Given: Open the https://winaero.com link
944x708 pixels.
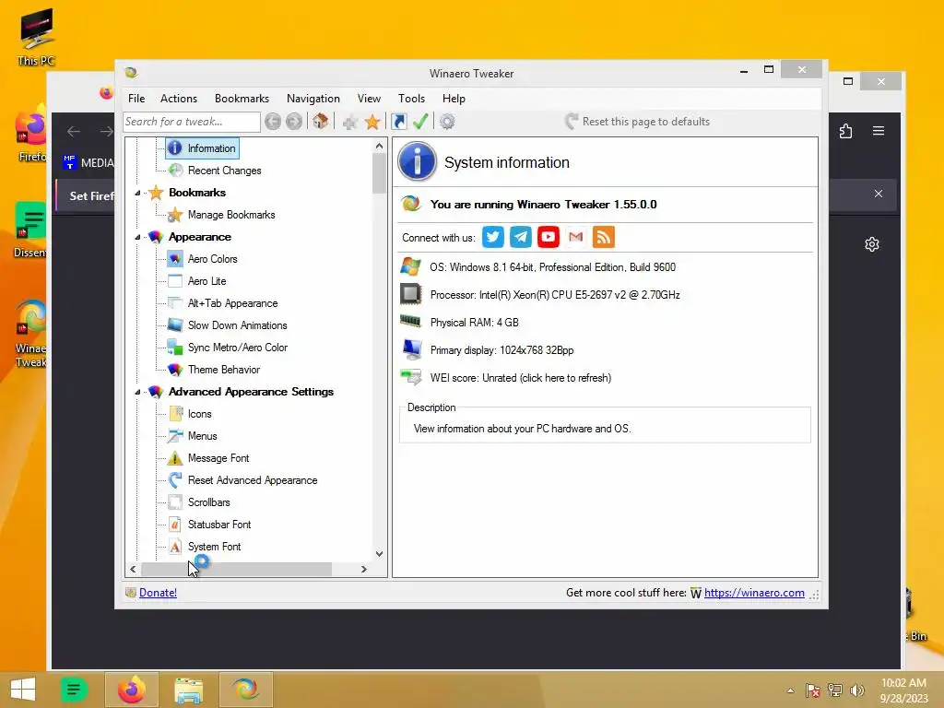Looking at the screenshot, I should 754,593.
